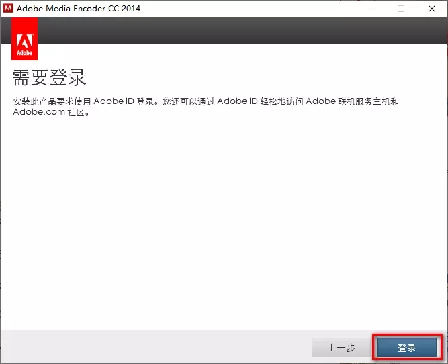Click the resize grip at window corner
Image resolution: width=448 pixels, height=364 pixels.
coord(443,360)
